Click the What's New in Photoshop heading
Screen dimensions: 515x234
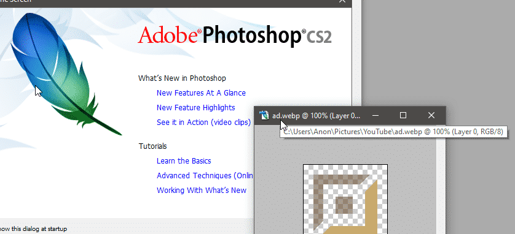pos(182,78)
